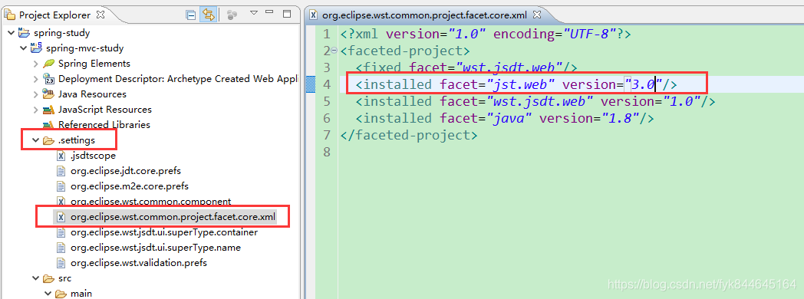
Task: Click the "java" facet value on line 6
Action: click(x=509, y=118)
